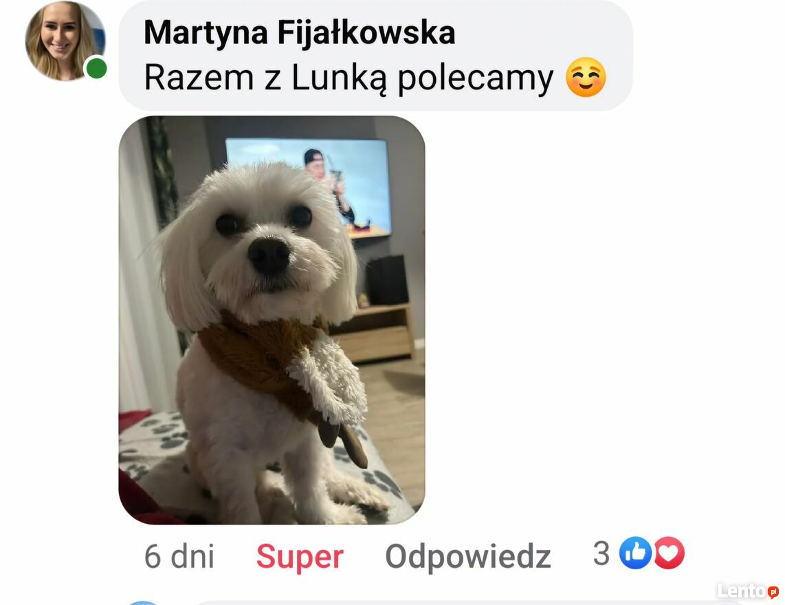The image size is (785, 605).
Task: Reply using the Odpowiedz button
Action: point(468,556)
